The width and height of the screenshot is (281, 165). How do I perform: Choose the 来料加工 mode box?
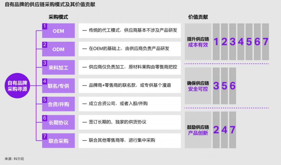coord(59,68)
